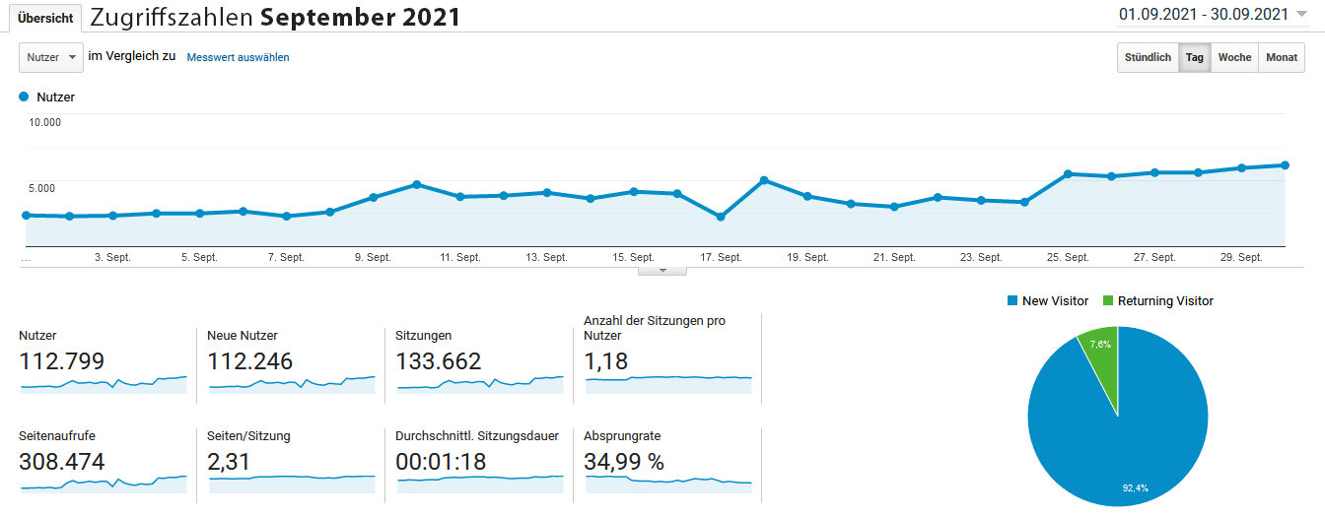Click the blue New Visitor legend square

1011,301
